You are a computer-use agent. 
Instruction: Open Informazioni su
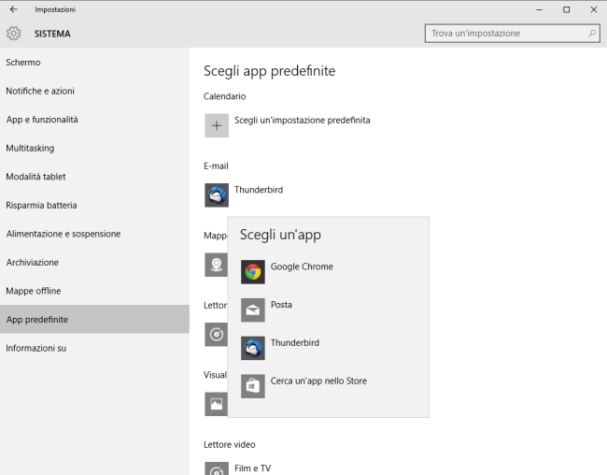(x=94, y=348)
